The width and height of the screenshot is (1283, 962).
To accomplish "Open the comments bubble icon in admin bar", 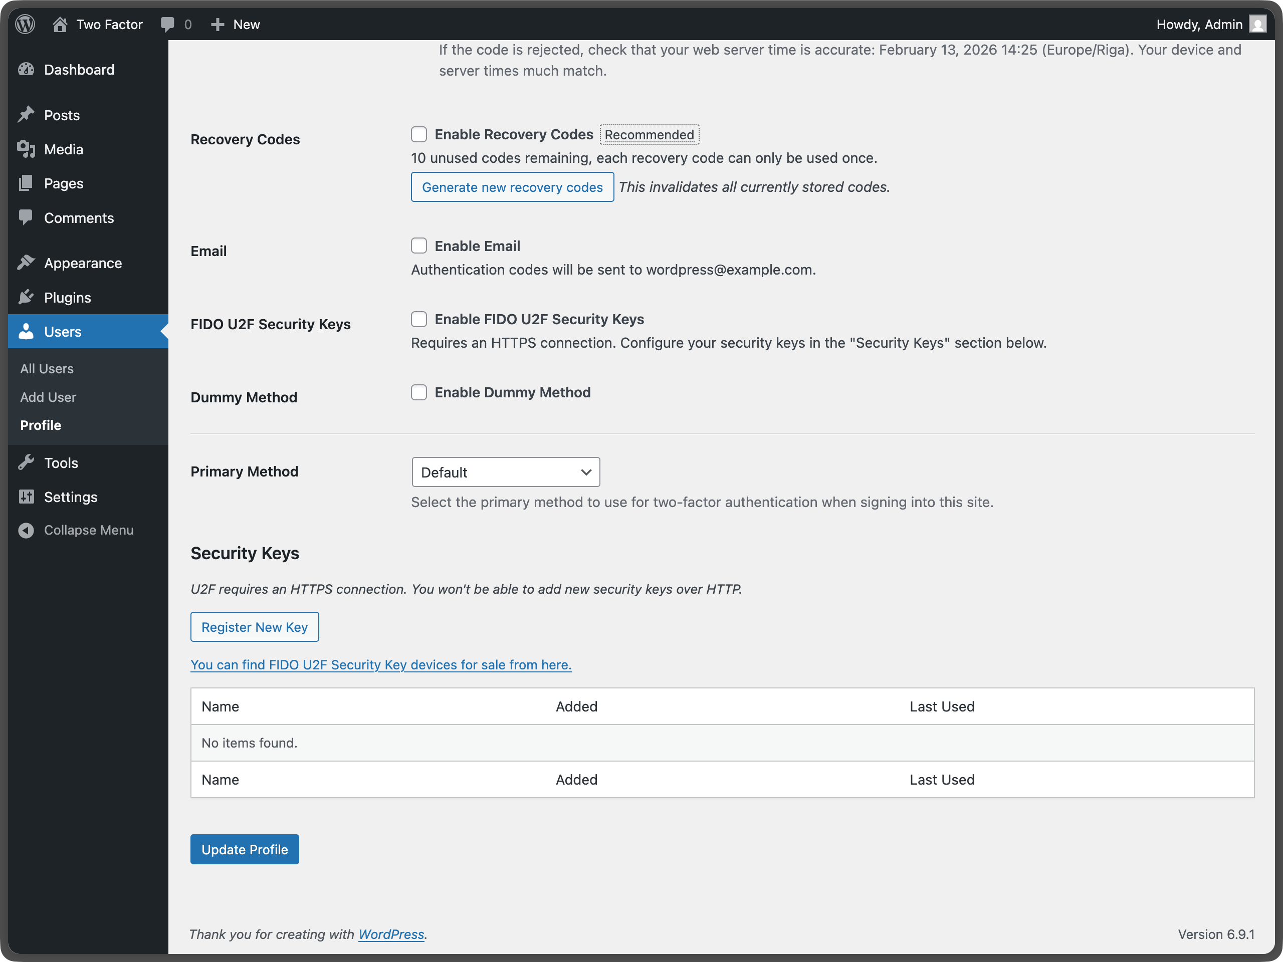I will tap(167, 24).
